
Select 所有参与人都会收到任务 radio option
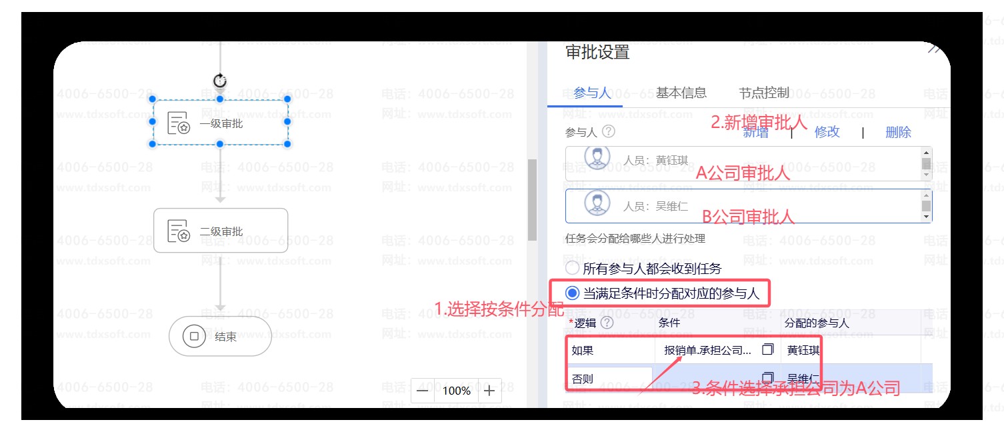[x=573, y=269]
